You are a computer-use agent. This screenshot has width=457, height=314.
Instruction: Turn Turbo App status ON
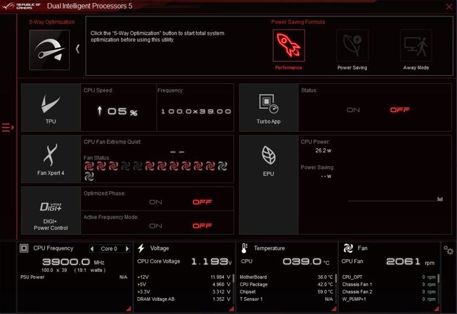tap(353, 110)
